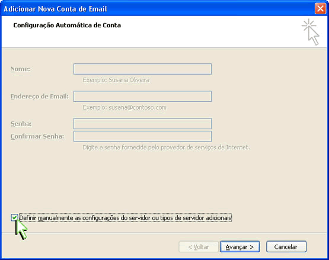The image size is (329, 260).
Task: Uncheck the Definir manualmente checkbox
Action: 14,218
